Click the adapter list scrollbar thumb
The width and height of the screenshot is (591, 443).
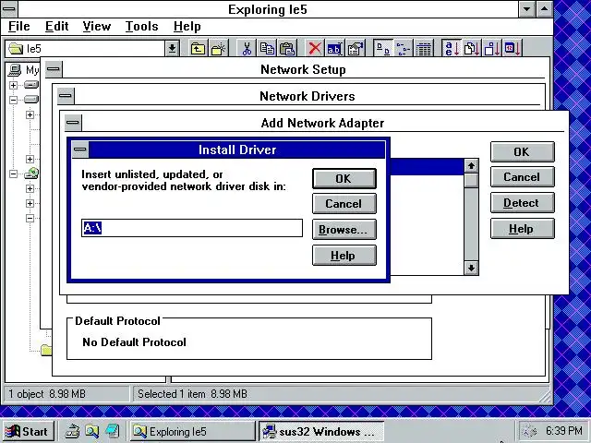point(471,181)
